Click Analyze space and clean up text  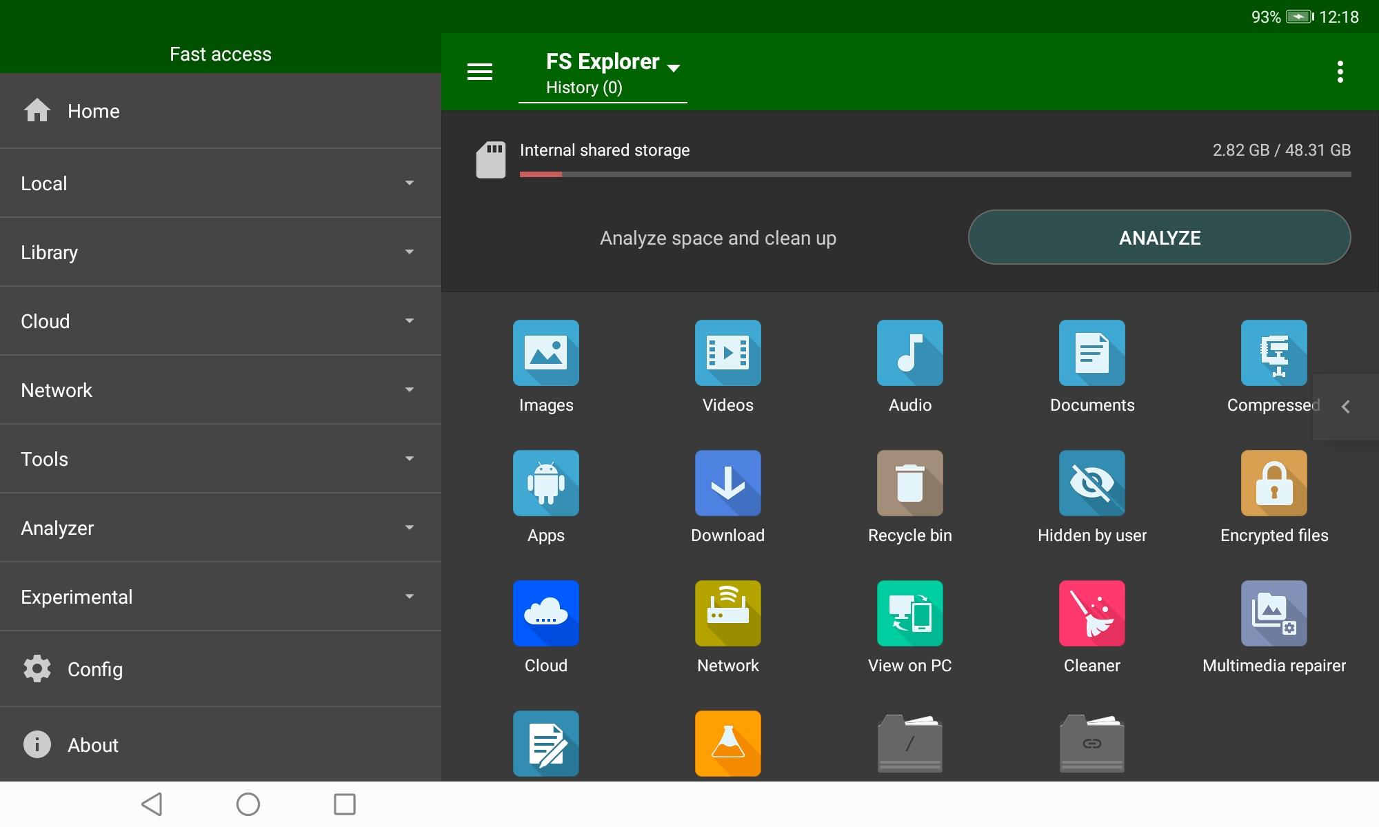tap(718, 238)
